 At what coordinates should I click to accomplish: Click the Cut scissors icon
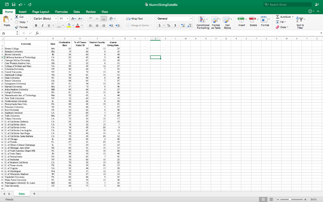(x=17, y=17)
